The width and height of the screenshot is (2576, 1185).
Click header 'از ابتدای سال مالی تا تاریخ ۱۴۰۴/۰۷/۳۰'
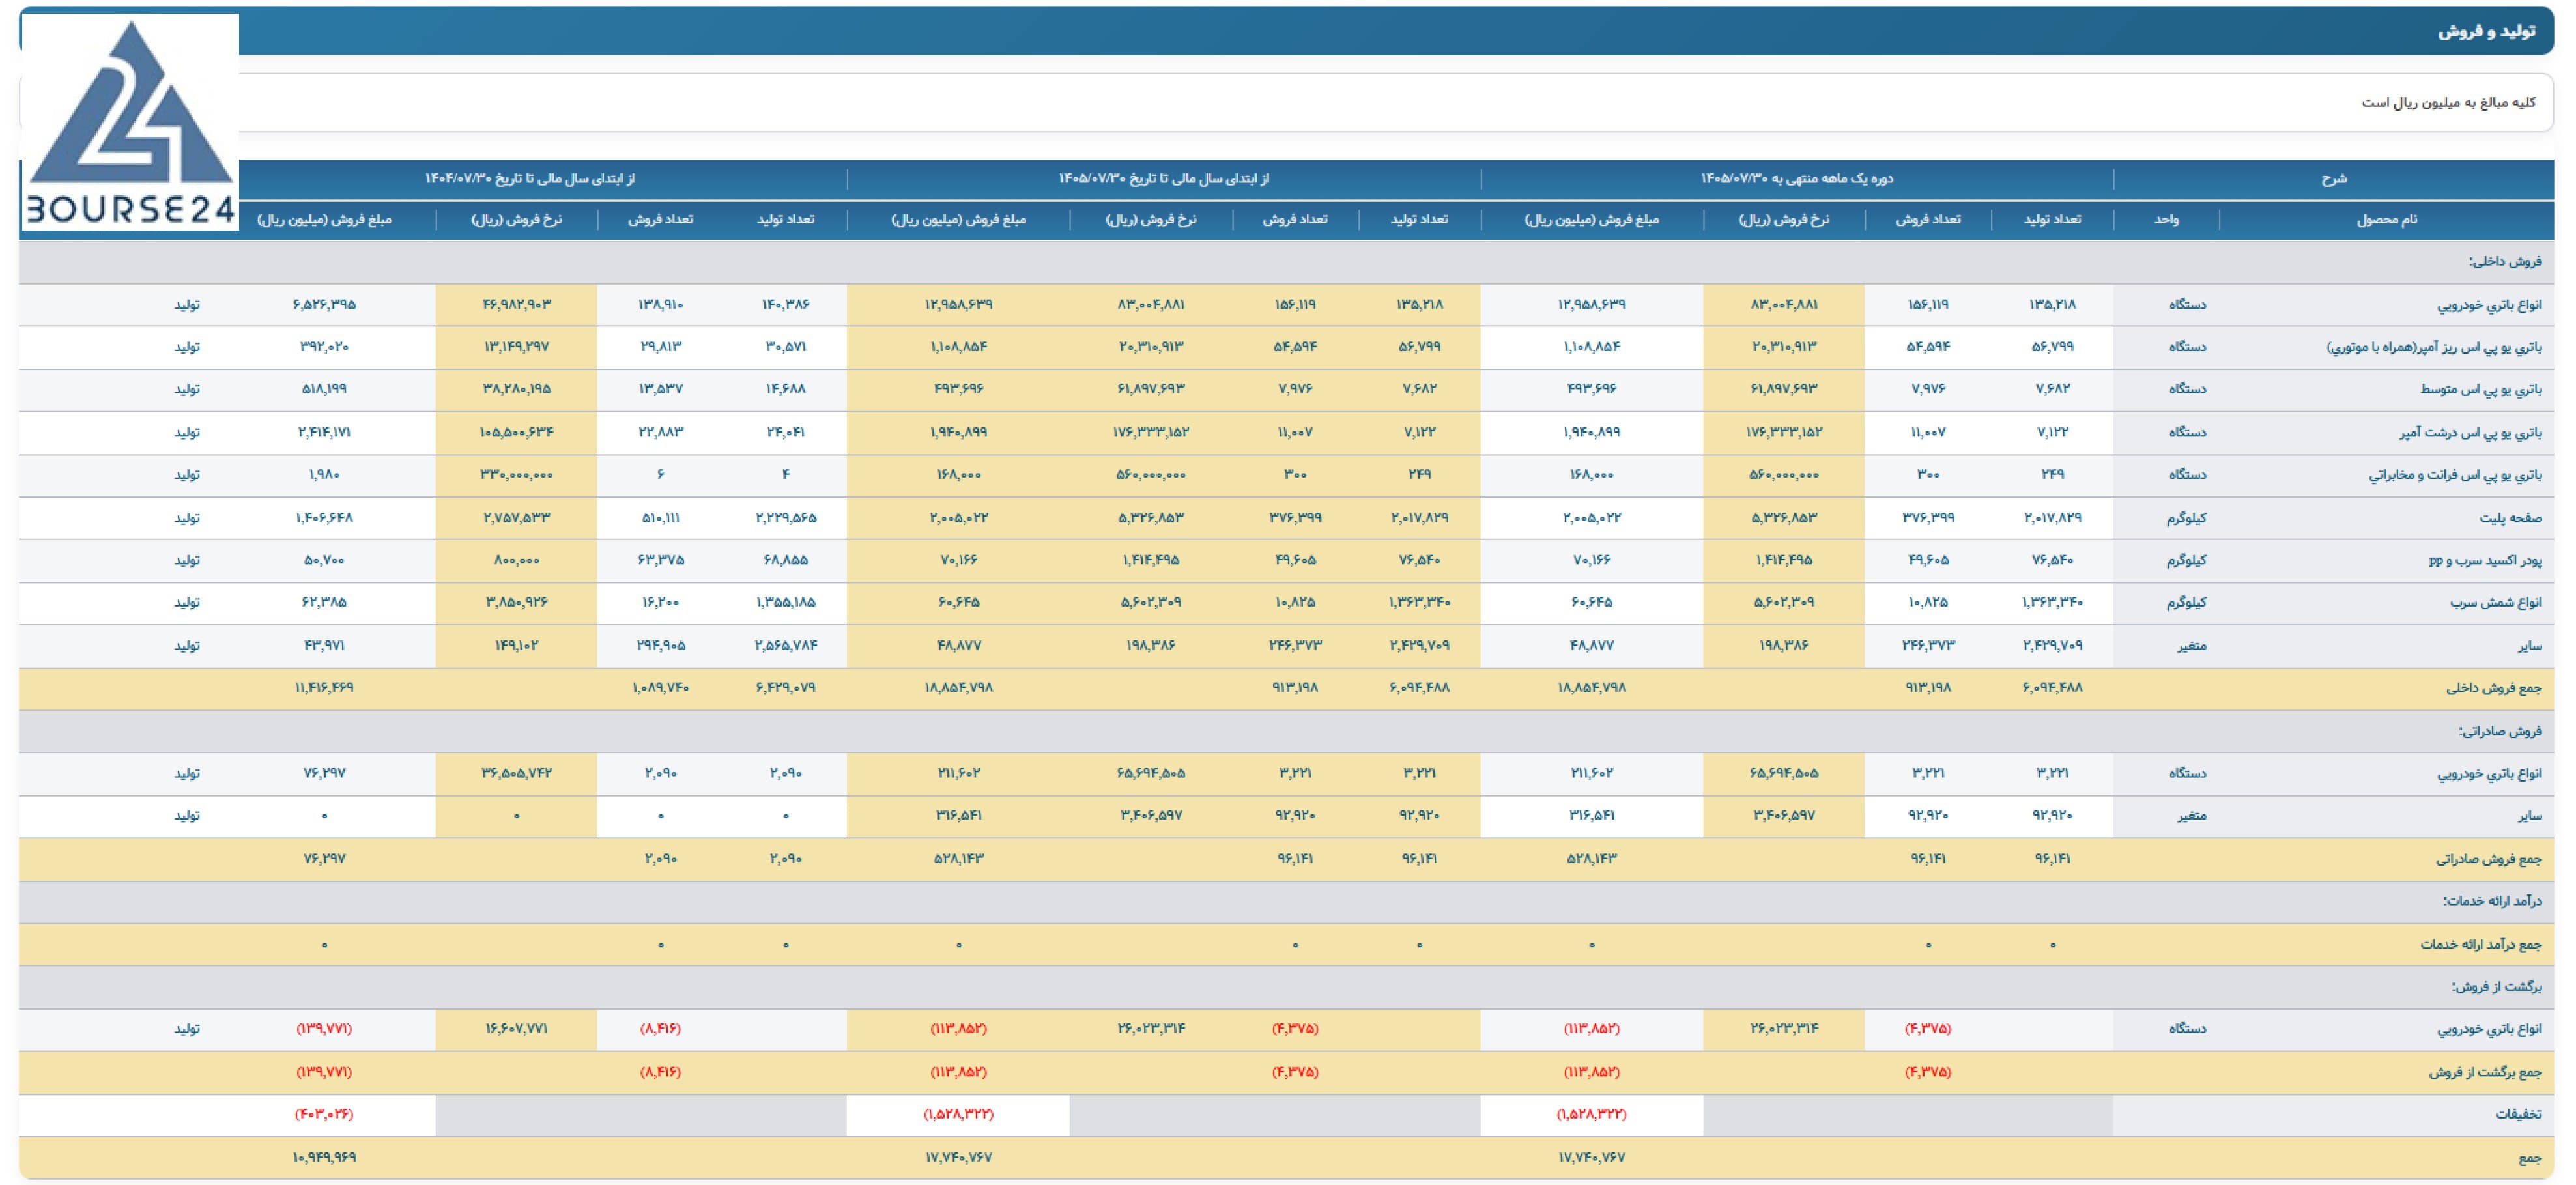click(x=530, y=178)
